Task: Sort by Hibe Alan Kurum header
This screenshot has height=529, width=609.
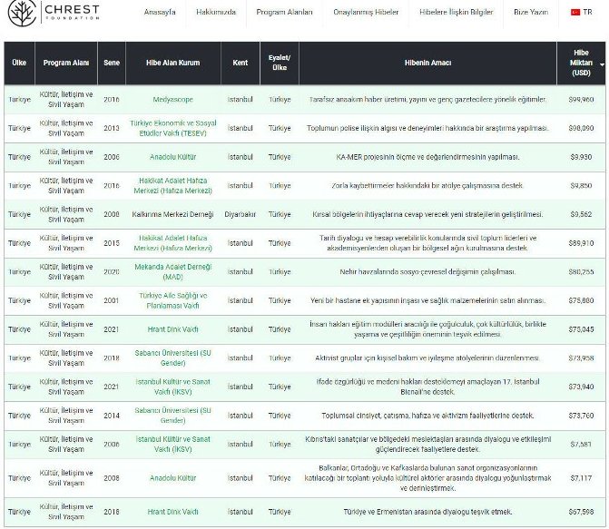Action: pos(172,63)
